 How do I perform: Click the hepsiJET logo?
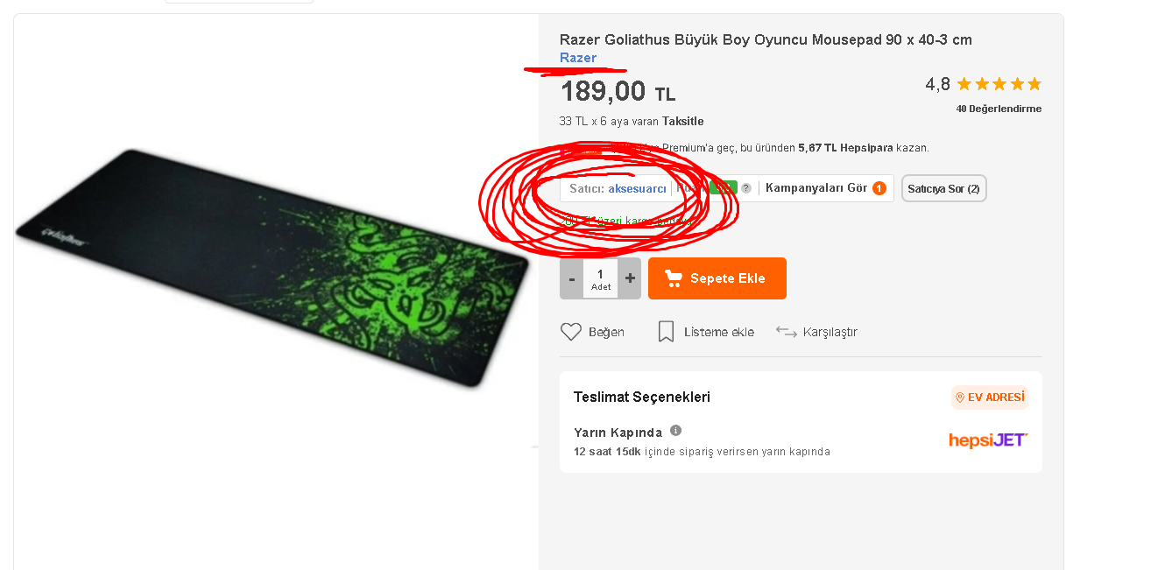(x=988, y=440)
